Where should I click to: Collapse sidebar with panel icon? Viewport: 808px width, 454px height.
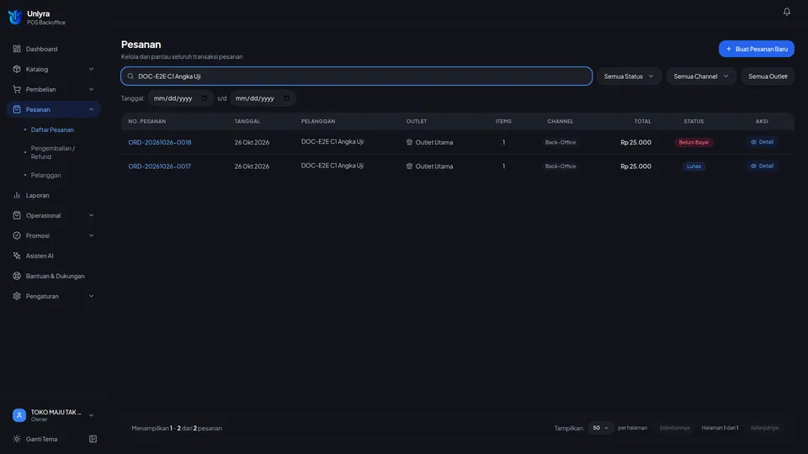click(x=93, y=439)
